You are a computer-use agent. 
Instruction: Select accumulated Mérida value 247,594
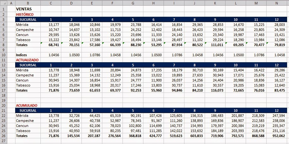click(x=277, y=116)
